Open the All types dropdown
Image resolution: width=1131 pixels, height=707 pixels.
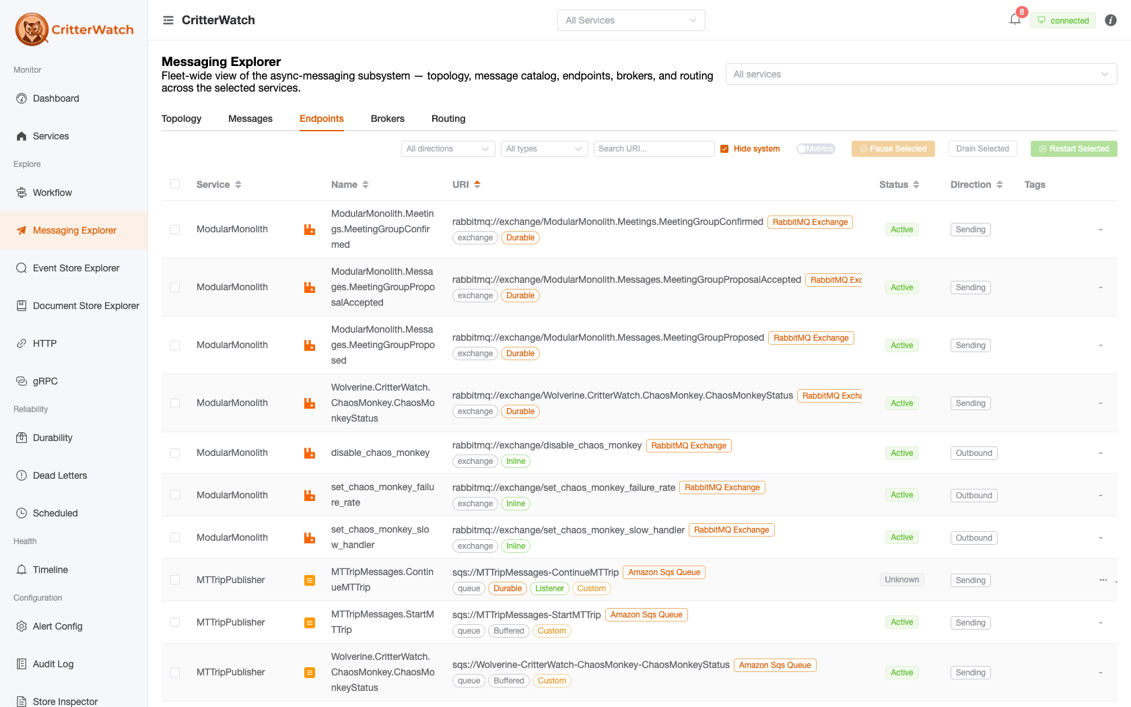click(x=545, y=149)
